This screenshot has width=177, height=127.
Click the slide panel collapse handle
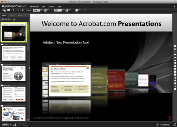click(29, 68)
